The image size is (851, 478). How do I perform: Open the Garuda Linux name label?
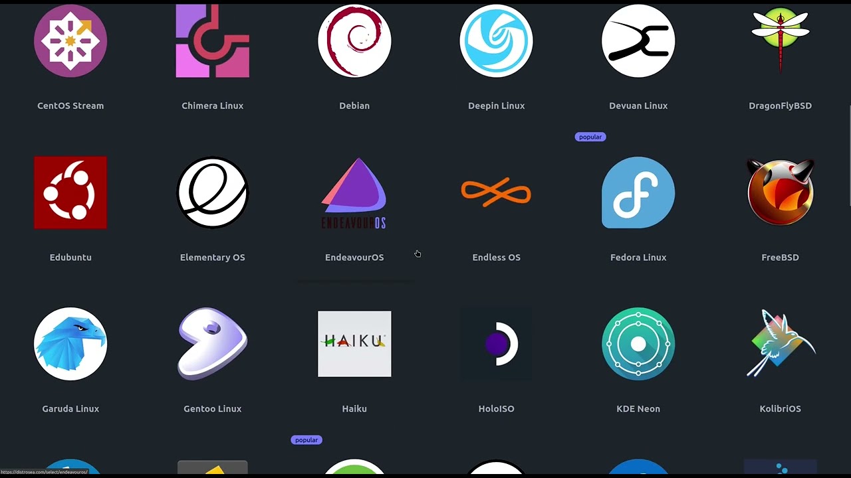point(70,408)
